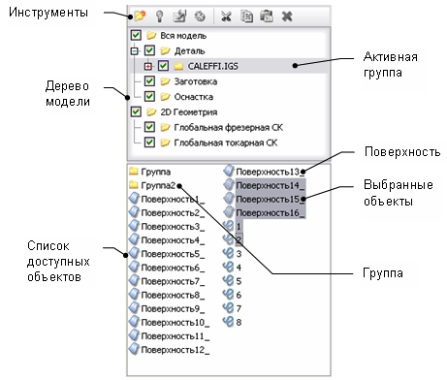The height and width of the screenshot is (380, 447).
Task: Toggle the 2D Геометрия checkbox
Action: (136, 112)
